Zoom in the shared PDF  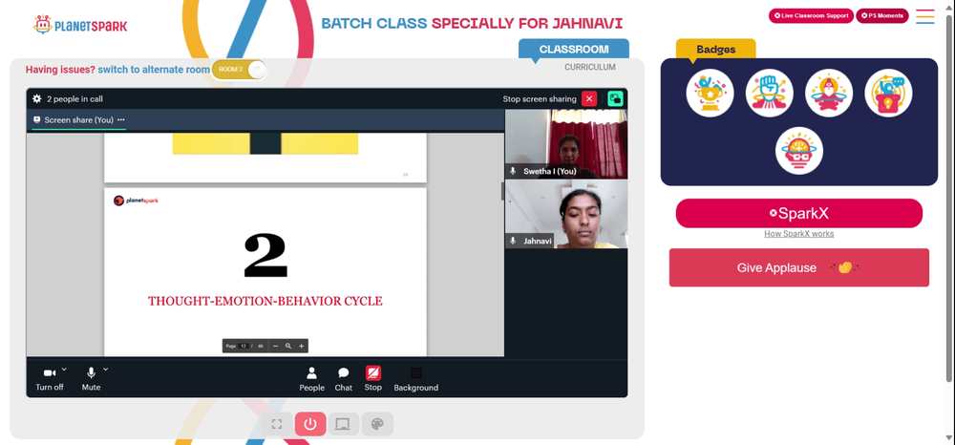[x=301, y=346]
